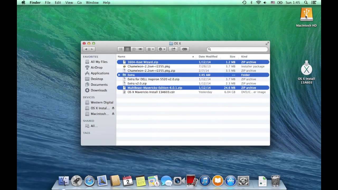
Task: Open Launchpad from the Dock
Action: pyautogui.click(x=77, y=181)
